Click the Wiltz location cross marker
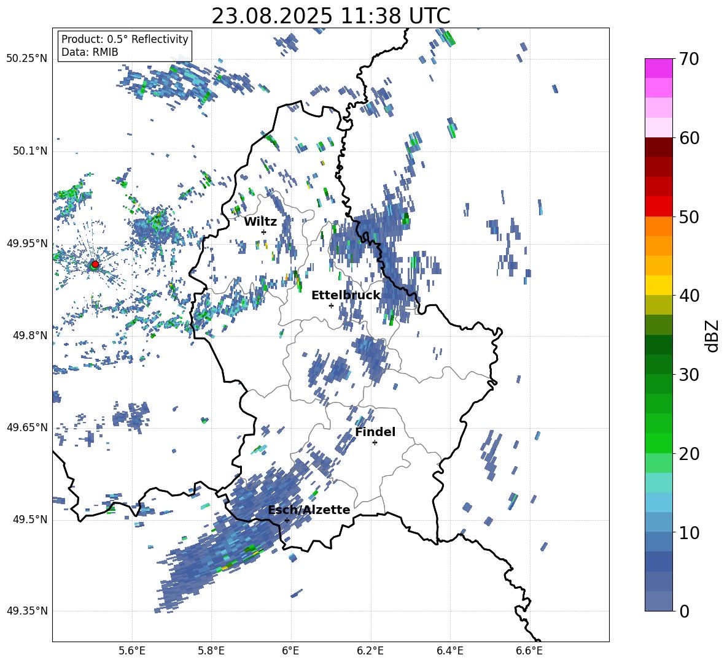The image size is (727, 663). (x=264, y=232)
